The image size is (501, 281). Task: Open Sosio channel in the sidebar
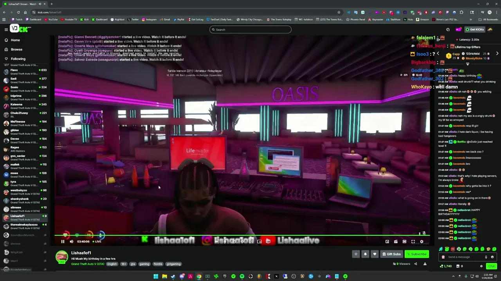pos(25,89)
